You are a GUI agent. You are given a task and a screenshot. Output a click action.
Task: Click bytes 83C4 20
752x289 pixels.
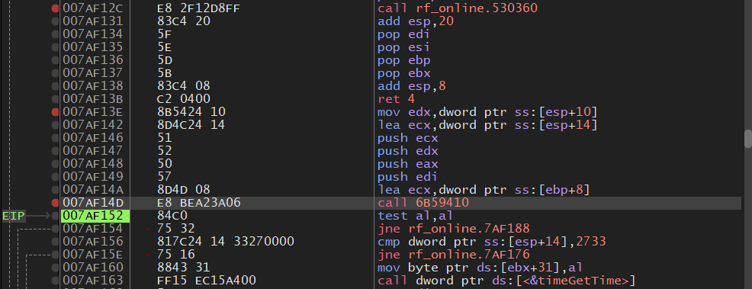pos(184,21)
